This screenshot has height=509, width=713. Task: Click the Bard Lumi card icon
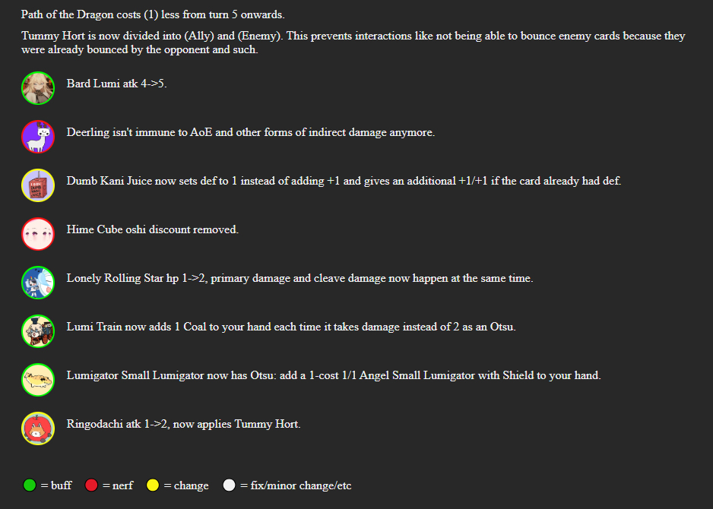[x=37, y=87]
